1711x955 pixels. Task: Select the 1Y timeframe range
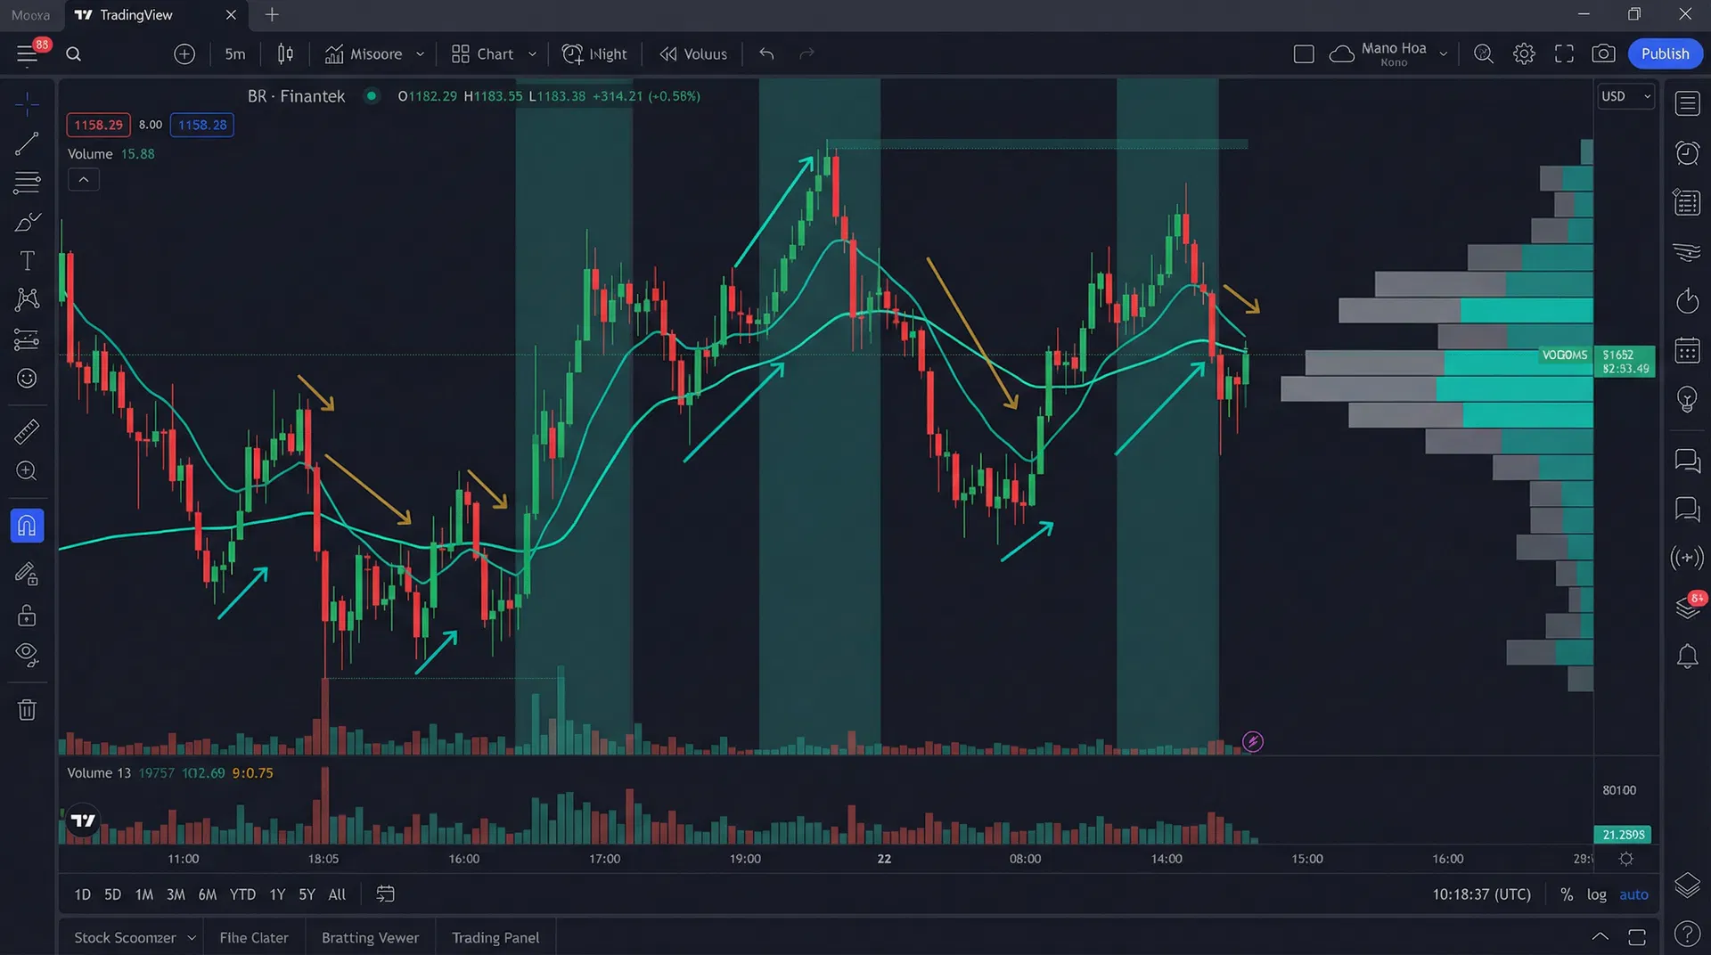(x=276, y=894)
